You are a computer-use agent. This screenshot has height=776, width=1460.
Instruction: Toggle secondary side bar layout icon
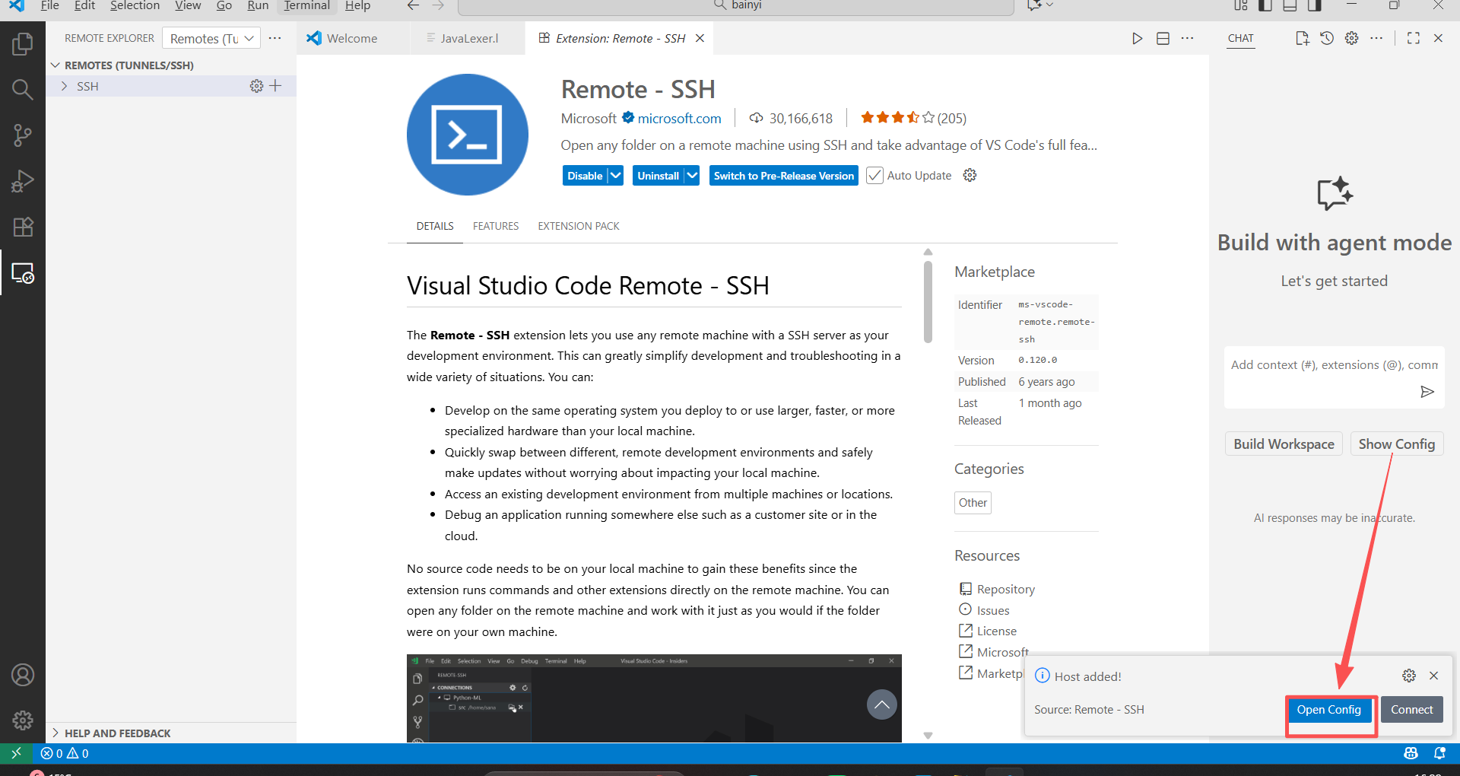(1314, 5)
